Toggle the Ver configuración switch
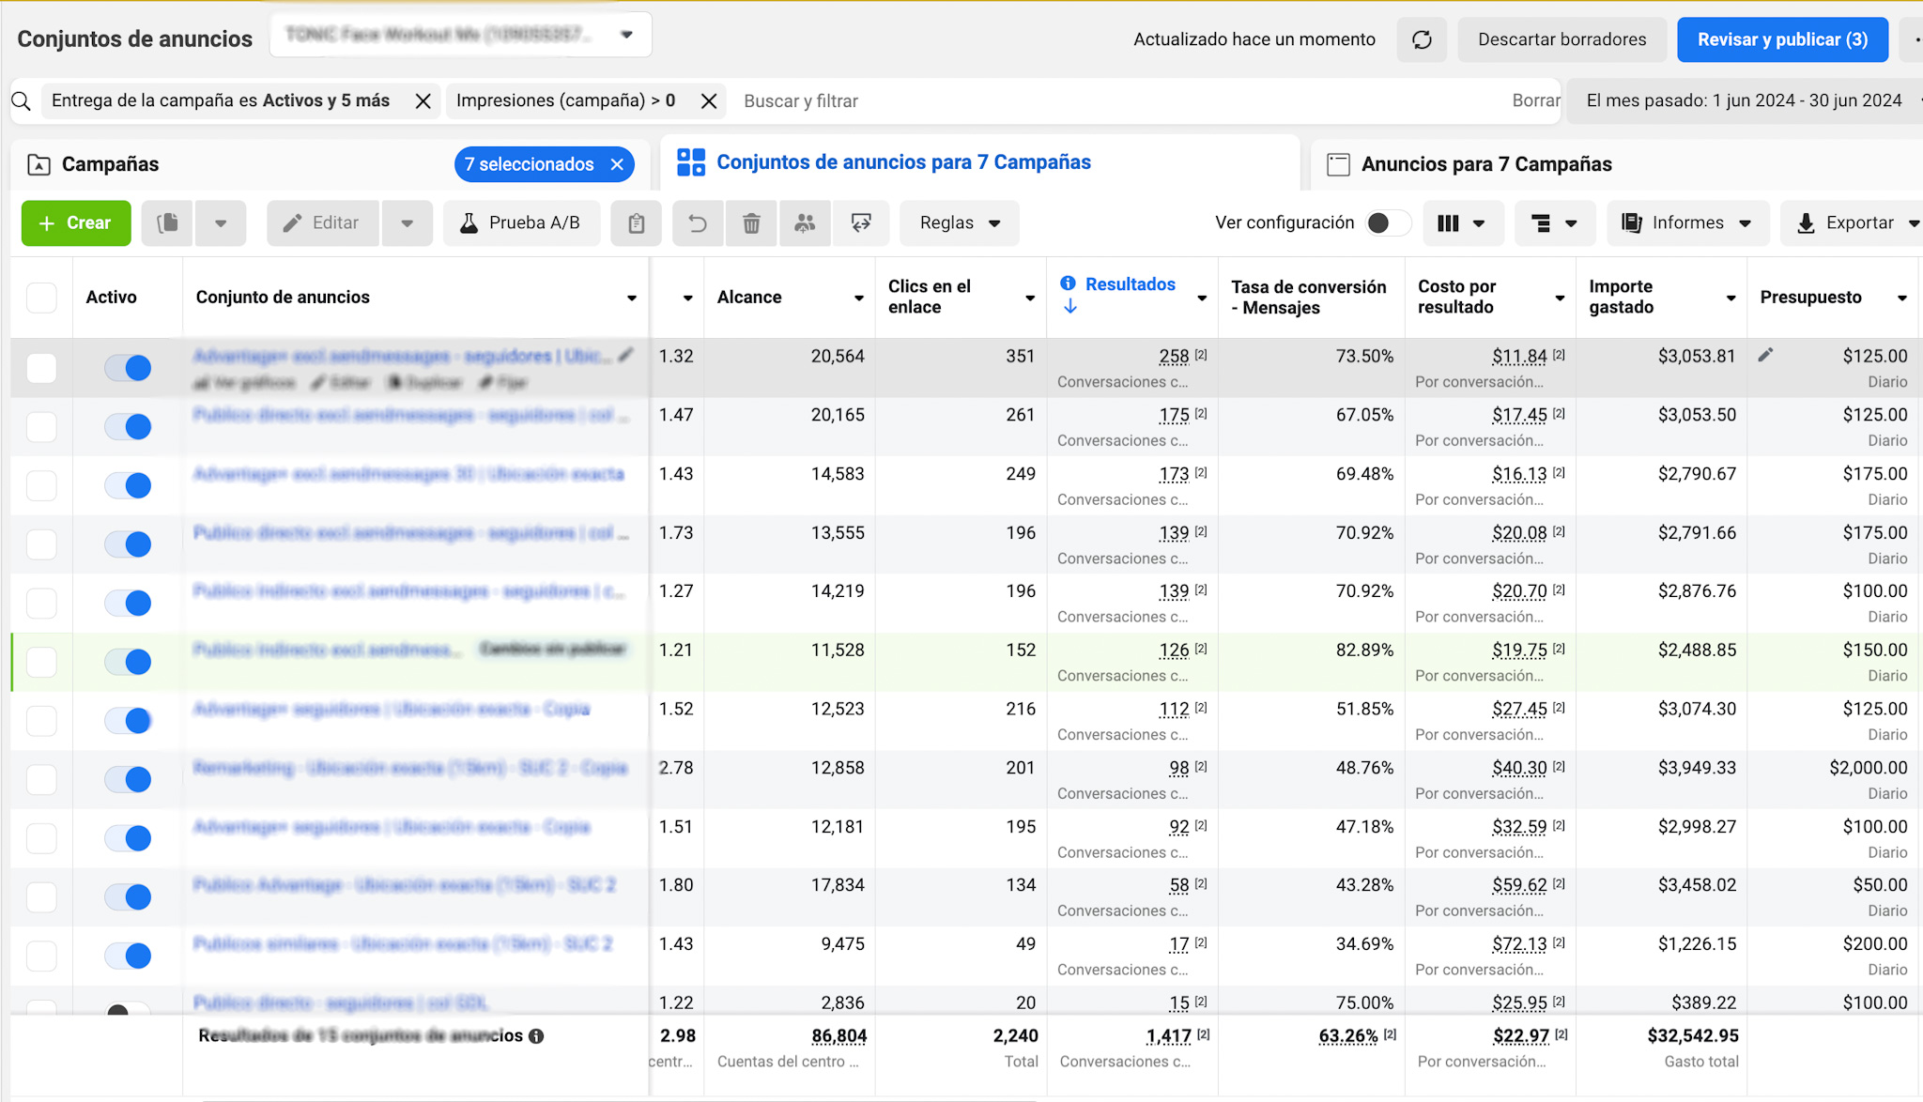 1388,222
